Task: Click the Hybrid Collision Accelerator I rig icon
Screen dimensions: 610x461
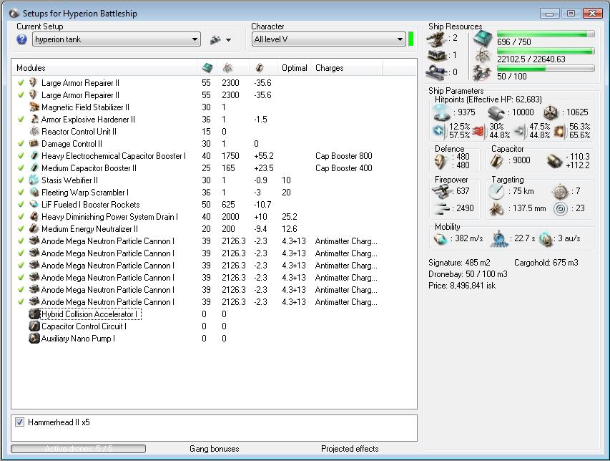Action: tap(34, 314)
